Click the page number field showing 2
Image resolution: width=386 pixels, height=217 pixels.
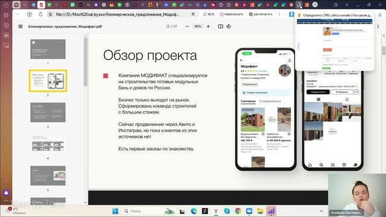point(168,27)
